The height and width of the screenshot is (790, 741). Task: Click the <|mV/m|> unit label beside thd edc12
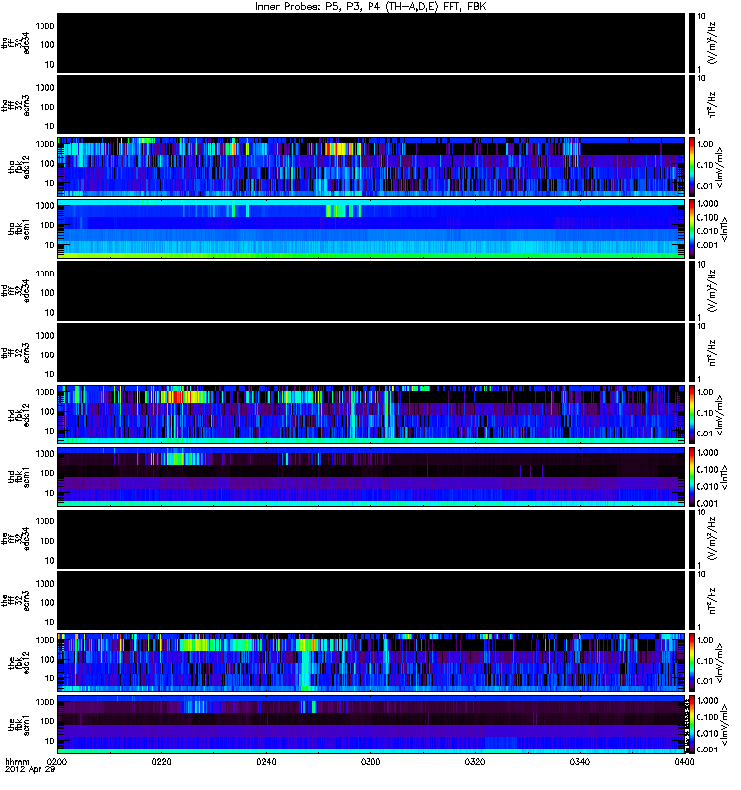coord(720,415)
